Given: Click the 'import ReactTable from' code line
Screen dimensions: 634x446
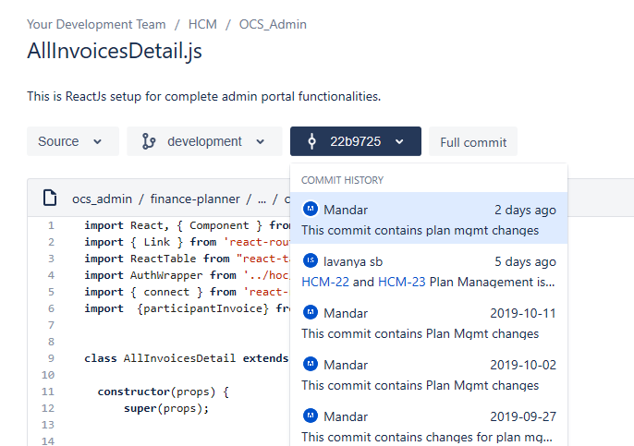Looking at the screenshot, I should pos(187,259).
